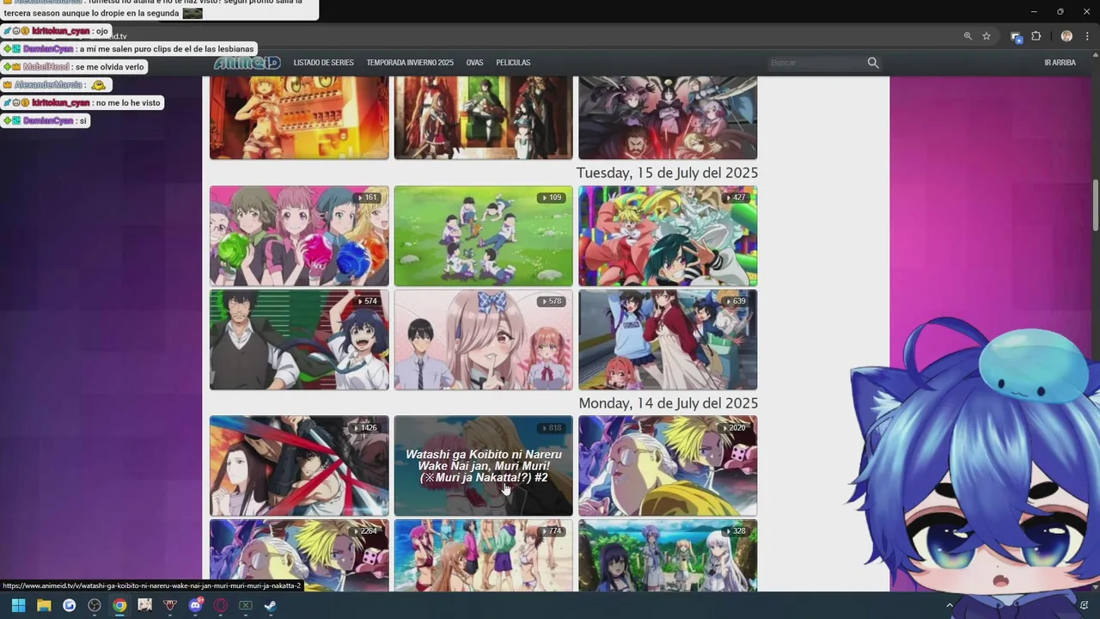Open the episode thumbnail with 2264 views
Image resolution: width=1100 pixels, height=619 pixels.
point(299,555)
